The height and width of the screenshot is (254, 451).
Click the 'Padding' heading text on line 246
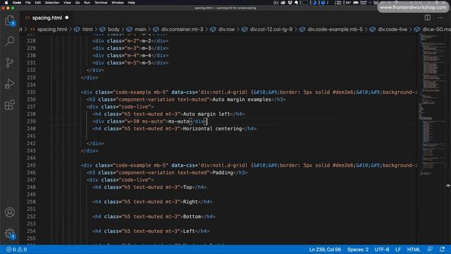pos(223,172)
